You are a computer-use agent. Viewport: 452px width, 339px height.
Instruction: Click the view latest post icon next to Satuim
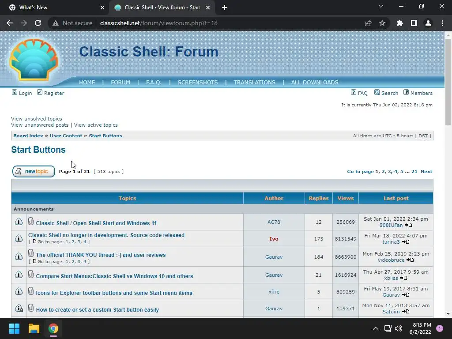click(x=406, y=312)
